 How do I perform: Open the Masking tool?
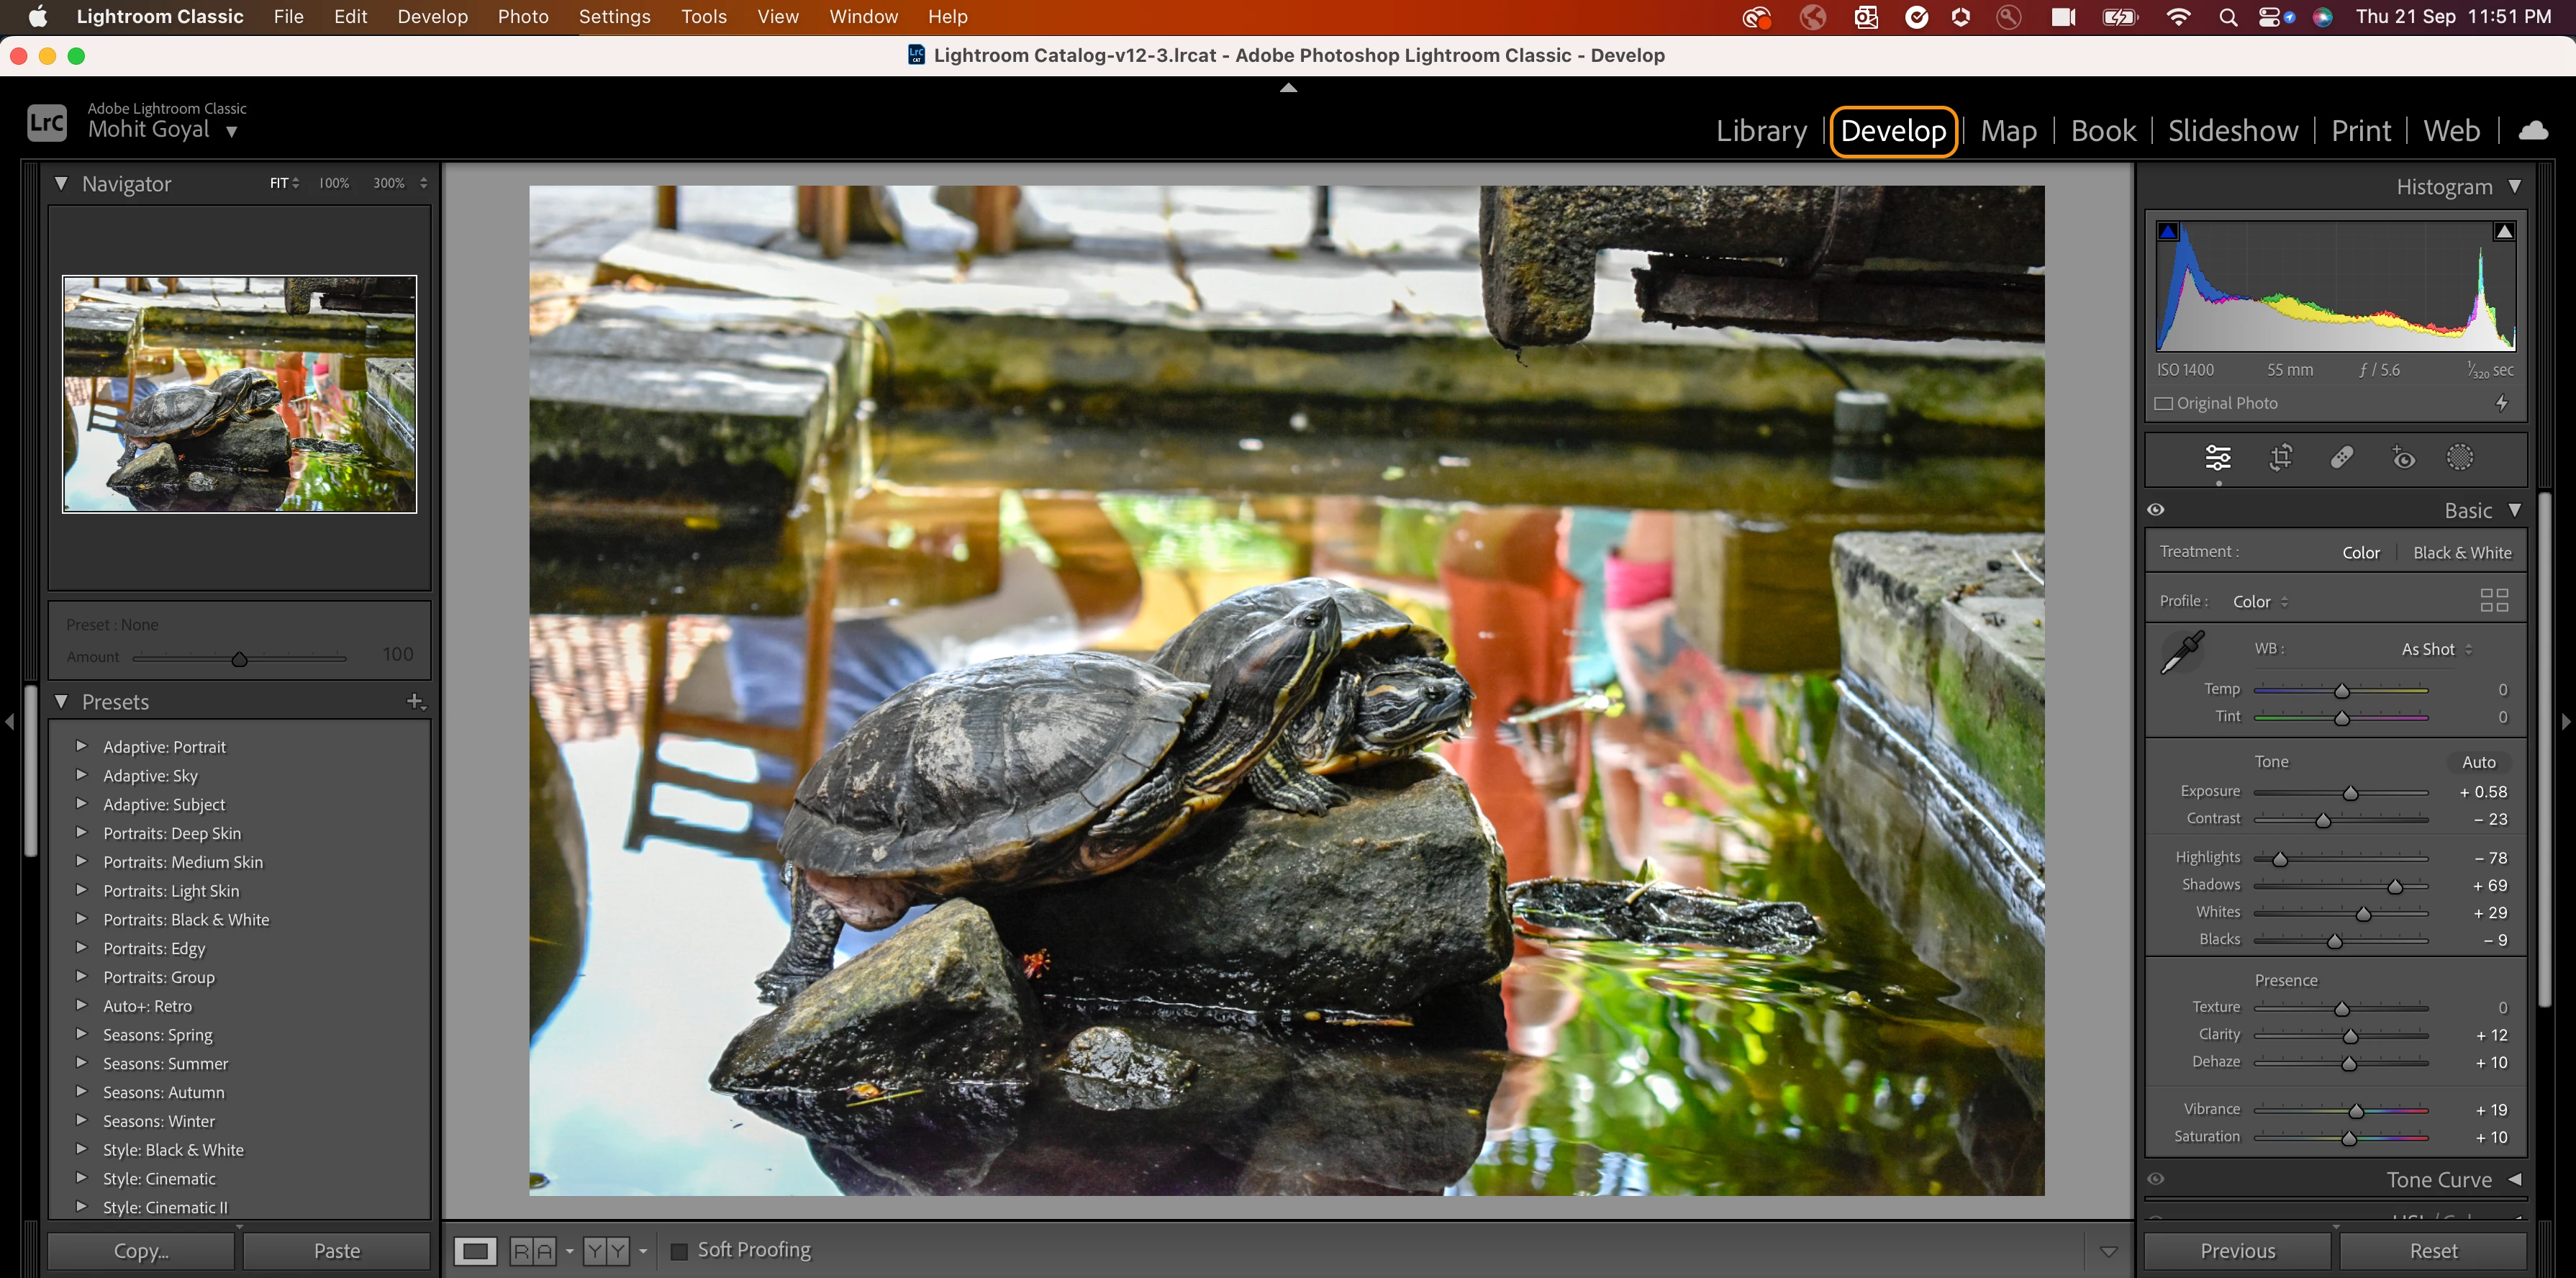click(x=2459, y=458)
